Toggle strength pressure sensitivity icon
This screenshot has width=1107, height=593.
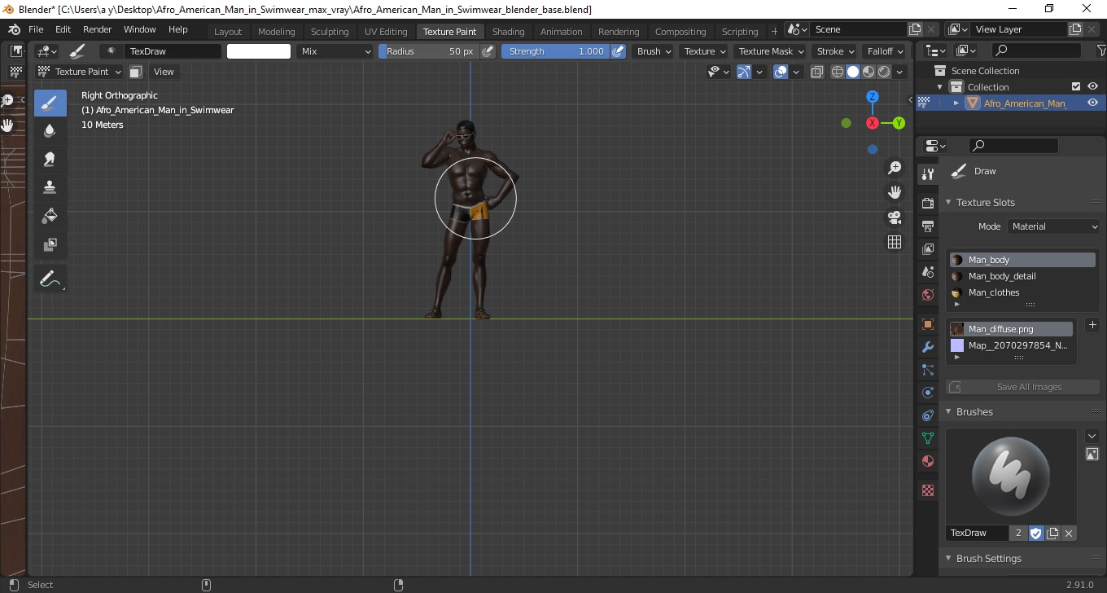pos(618,51)
